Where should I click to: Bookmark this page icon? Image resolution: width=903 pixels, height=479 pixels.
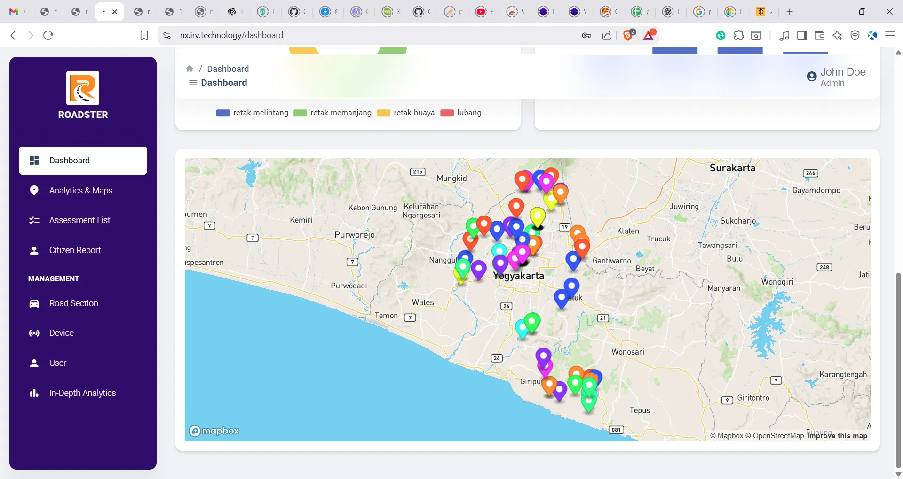[144, 35]
